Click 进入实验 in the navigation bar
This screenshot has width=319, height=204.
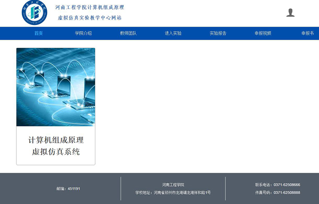coord(173,33)
